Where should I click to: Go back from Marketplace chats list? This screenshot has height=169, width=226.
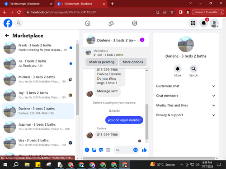click(7, 36)
